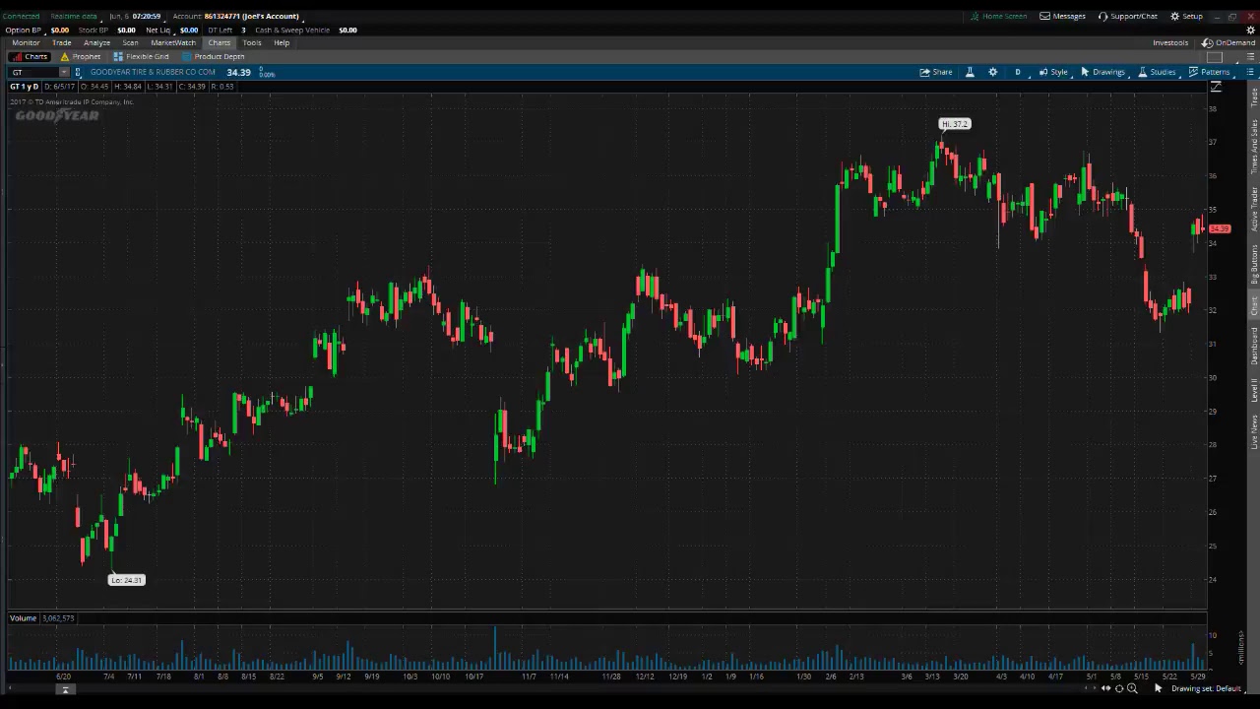Click the Realtime data indicator
The image size is (1260, 709).
(74, 16)
